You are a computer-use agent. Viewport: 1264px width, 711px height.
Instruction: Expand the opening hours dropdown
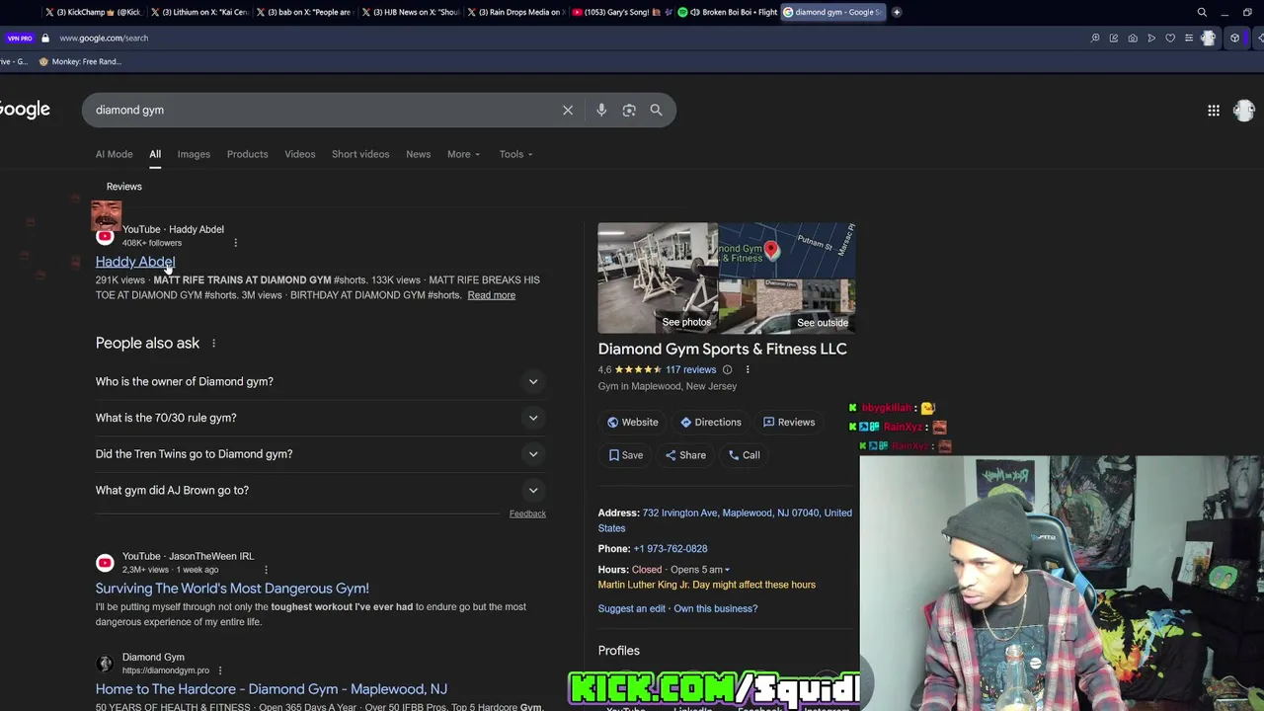point(701,570)
